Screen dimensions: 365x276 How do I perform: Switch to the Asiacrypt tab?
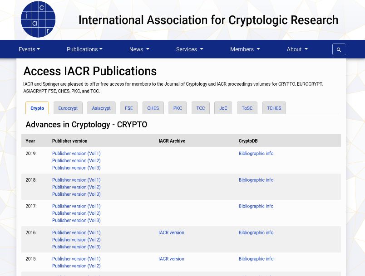click(x=101, y=108)
